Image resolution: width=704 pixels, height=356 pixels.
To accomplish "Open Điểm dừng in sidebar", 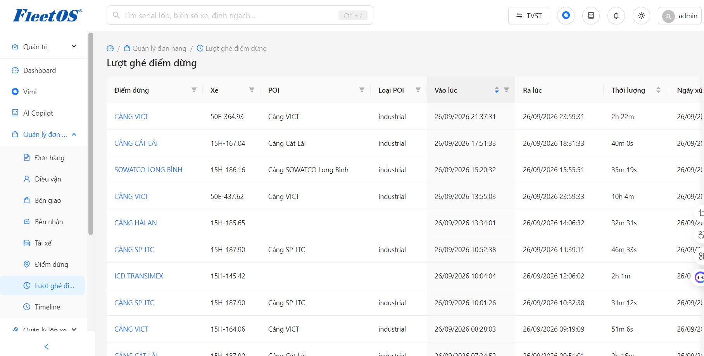I will (52, 264).
